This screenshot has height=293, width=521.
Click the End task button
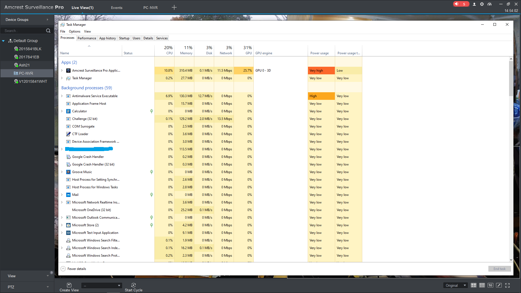click(x=500, y=269)
